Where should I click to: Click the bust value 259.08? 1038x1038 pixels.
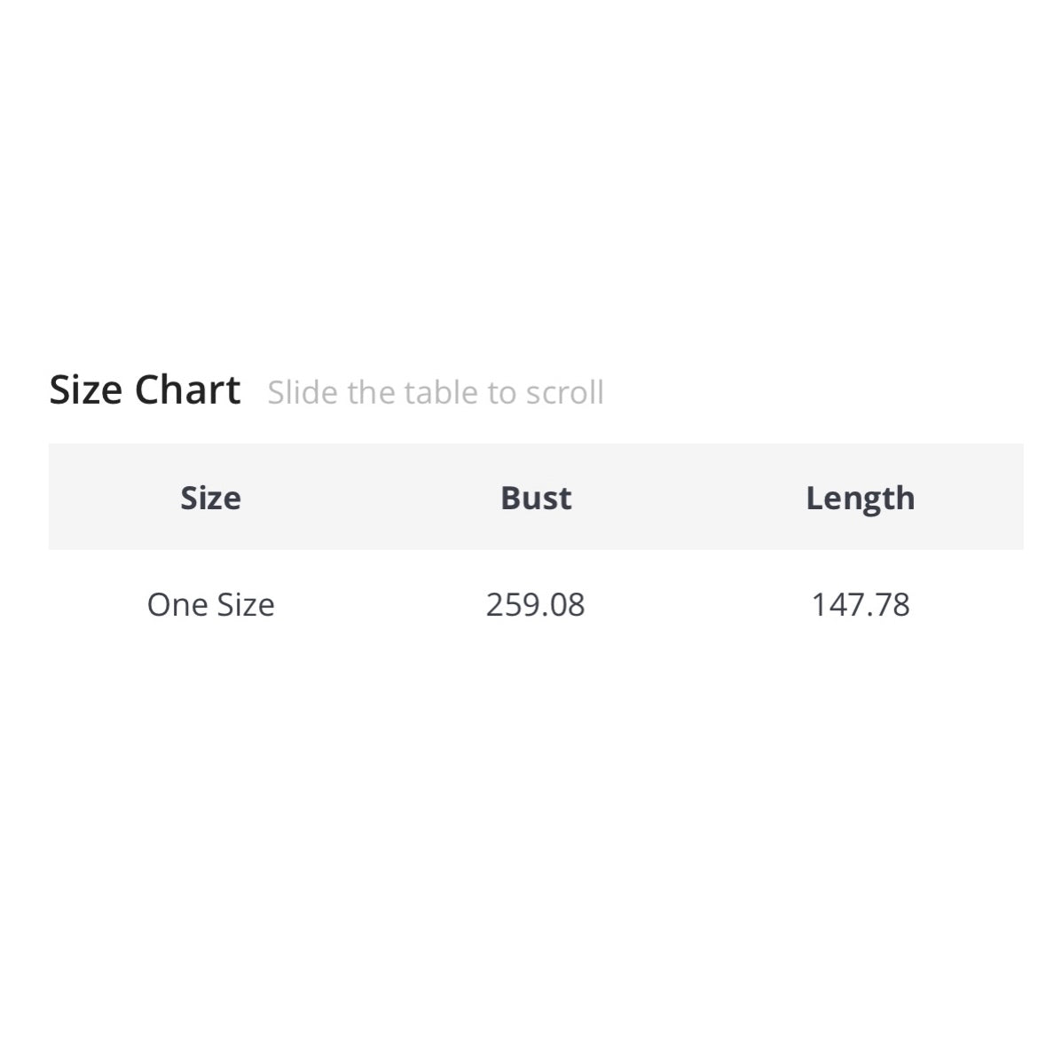[x=535, y=605]
